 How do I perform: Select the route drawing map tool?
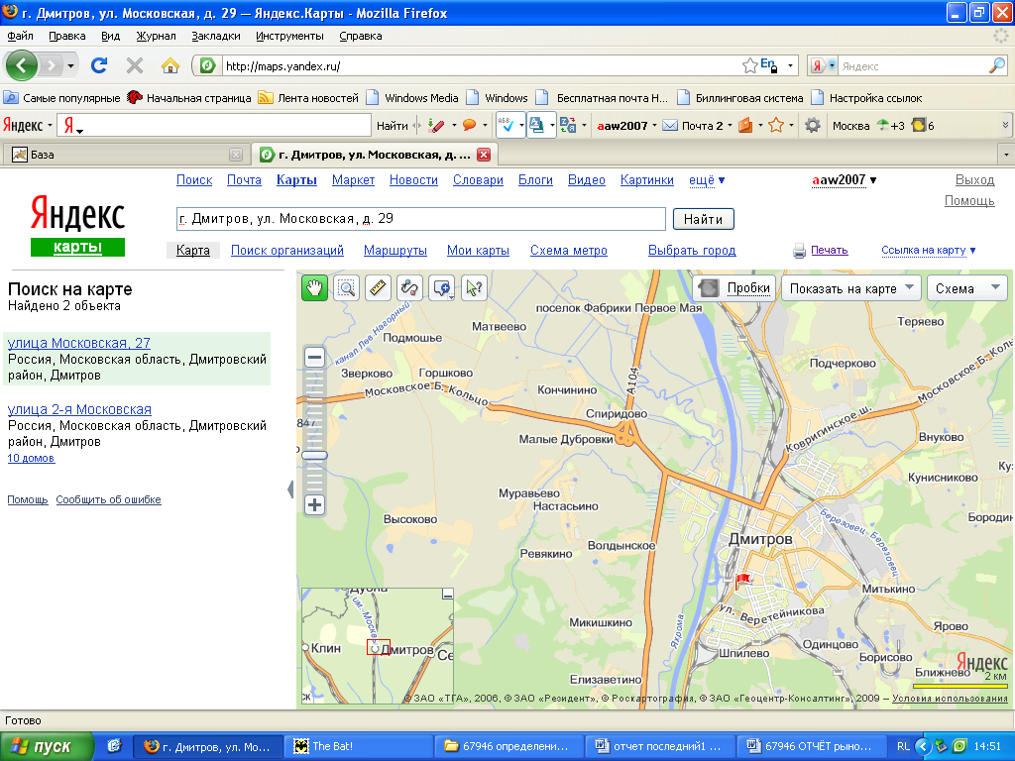pyautogui.click(x=409, y=288)
